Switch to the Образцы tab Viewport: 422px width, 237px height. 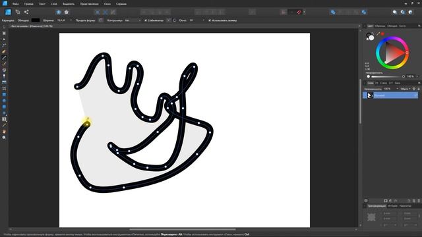(380, 26)
